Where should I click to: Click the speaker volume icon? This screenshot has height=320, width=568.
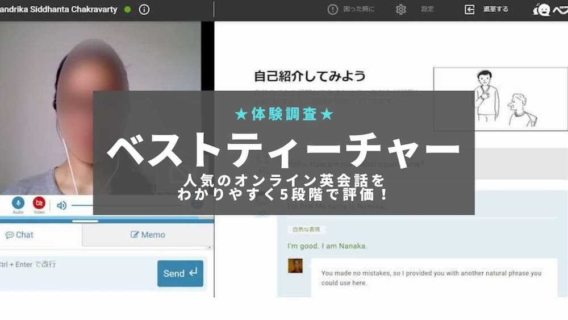(61, 206)
